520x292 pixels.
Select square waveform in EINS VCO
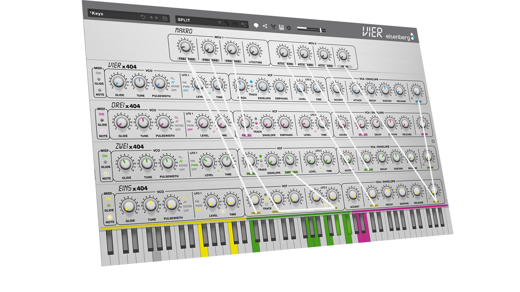tap(185, 198)
